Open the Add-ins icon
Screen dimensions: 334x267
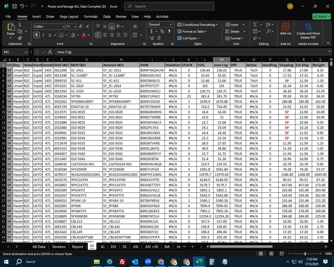286,29
